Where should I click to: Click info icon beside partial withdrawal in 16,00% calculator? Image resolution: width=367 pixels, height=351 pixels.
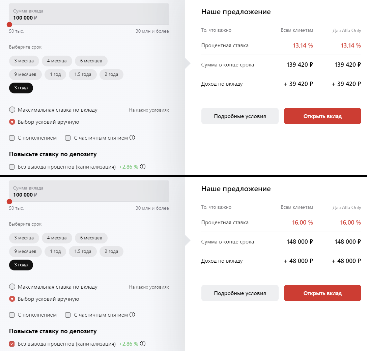coord(132,315)
